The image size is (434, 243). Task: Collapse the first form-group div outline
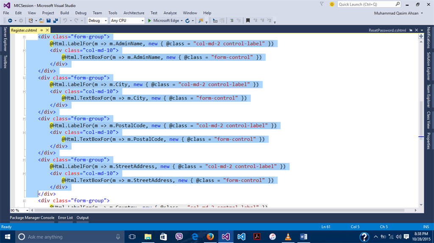point(25,37)
